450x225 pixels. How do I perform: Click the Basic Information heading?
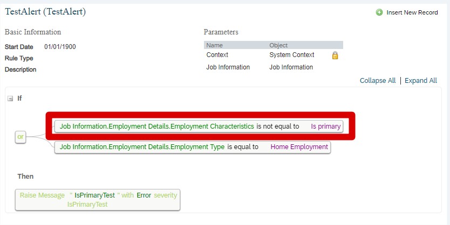[x=33, y=32]
